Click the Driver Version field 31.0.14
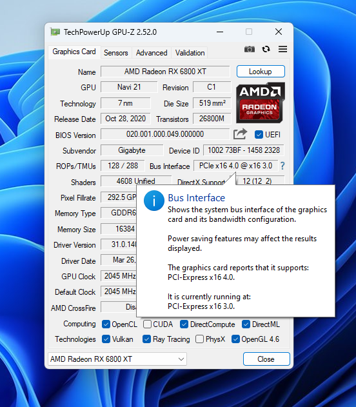The width and height of the screenshot is (356, 407). point(119,244)
